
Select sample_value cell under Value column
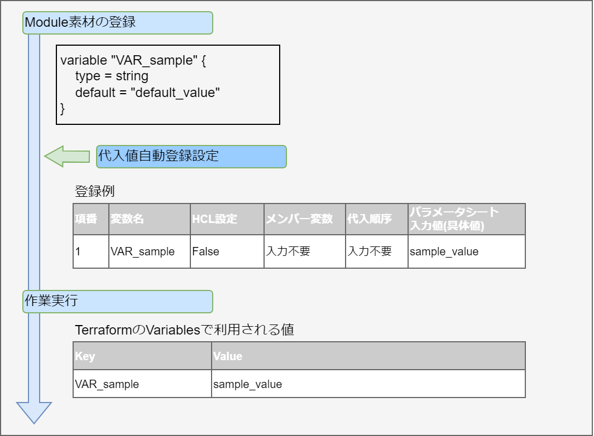368,384
